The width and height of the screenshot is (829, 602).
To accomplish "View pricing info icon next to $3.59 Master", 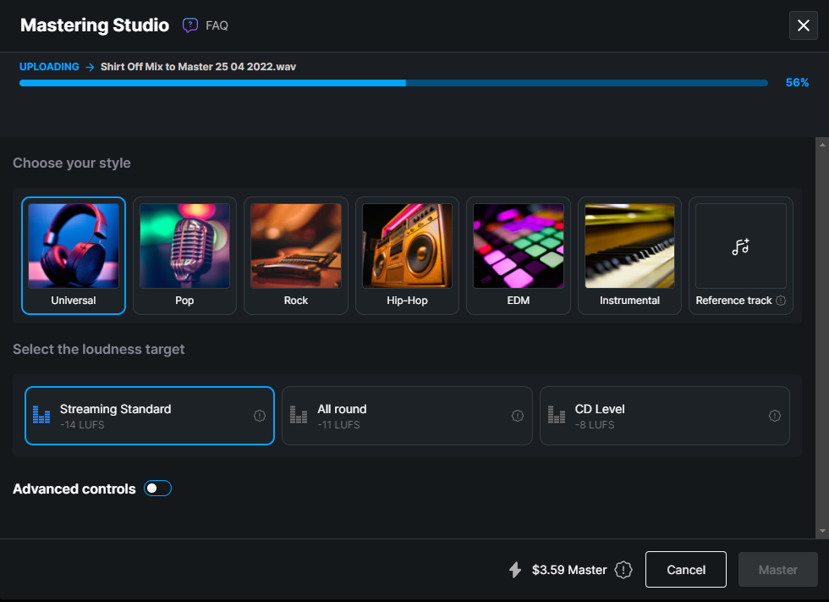I will pyautogui.click(x=623, y=569).
